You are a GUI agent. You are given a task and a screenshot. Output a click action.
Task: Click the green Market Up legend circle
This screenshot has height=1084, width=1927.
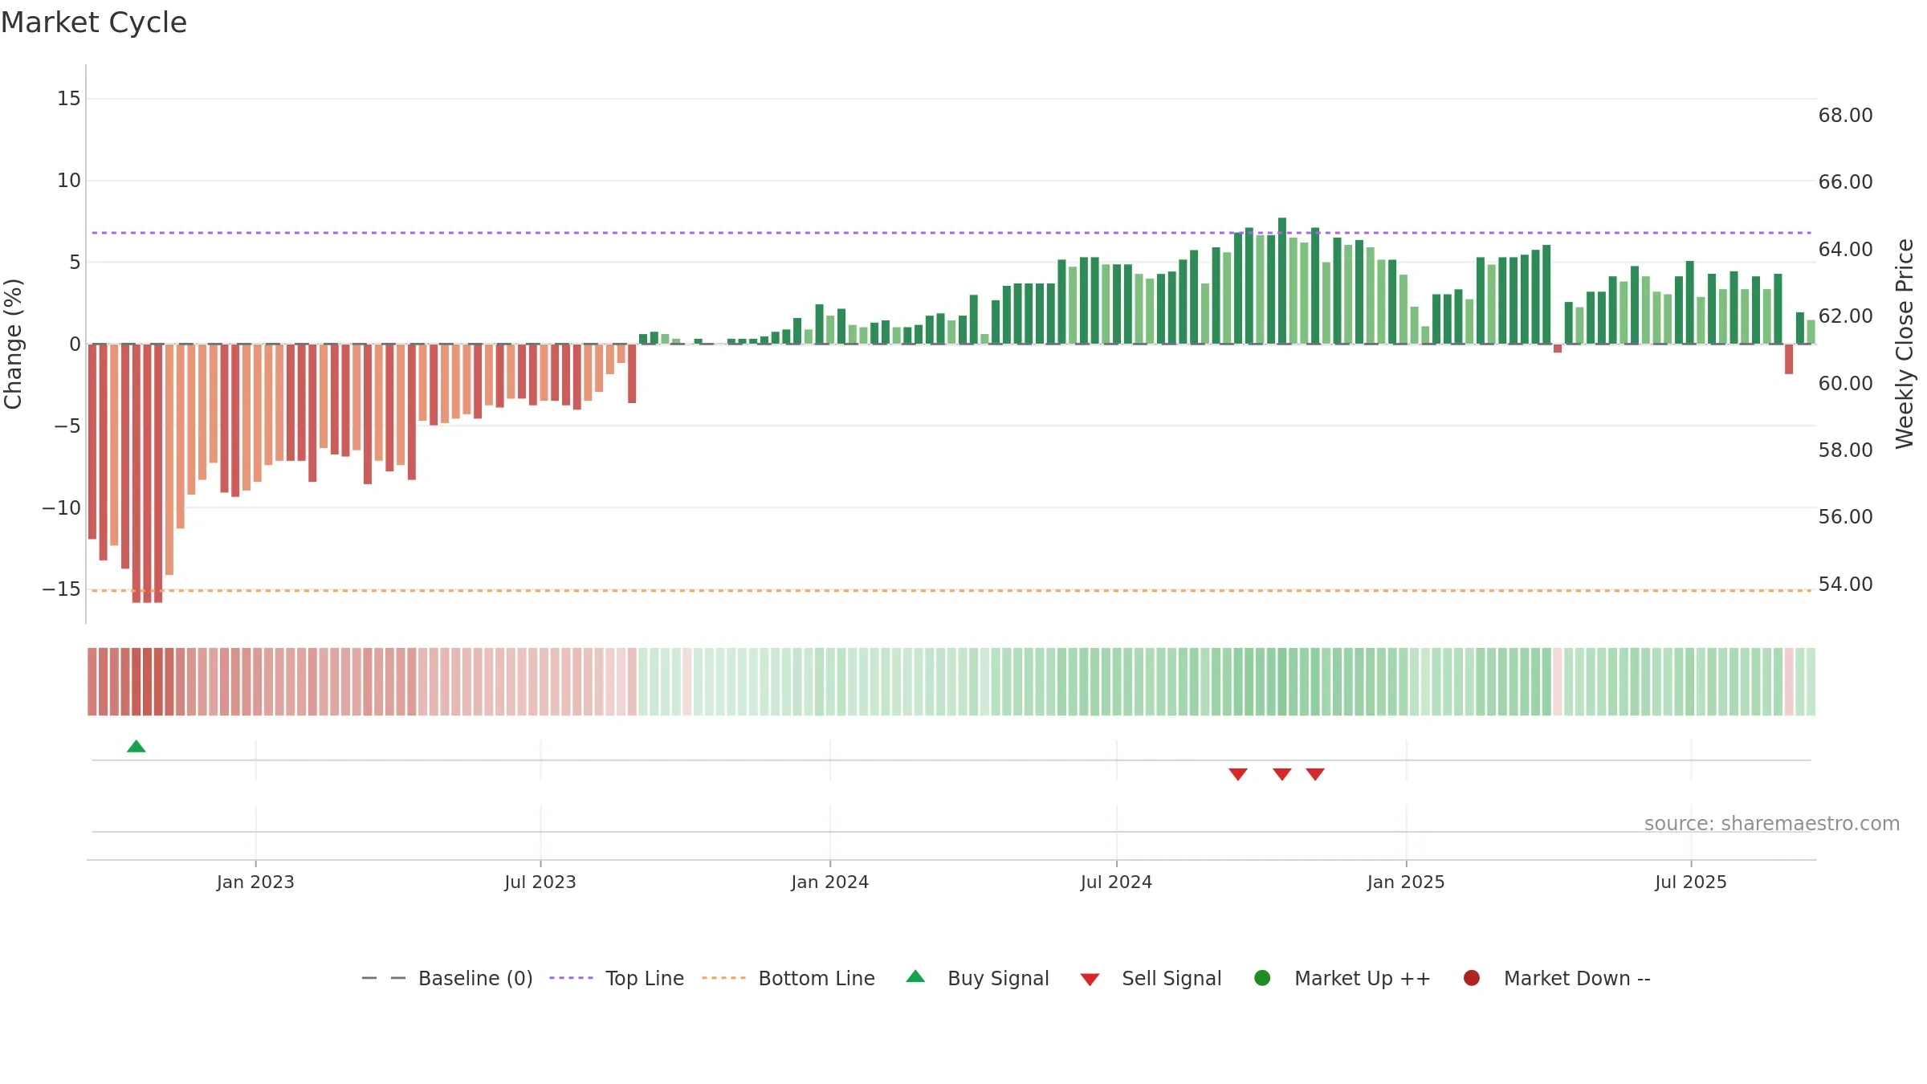pyautogui.click(x=1262, y=978)
